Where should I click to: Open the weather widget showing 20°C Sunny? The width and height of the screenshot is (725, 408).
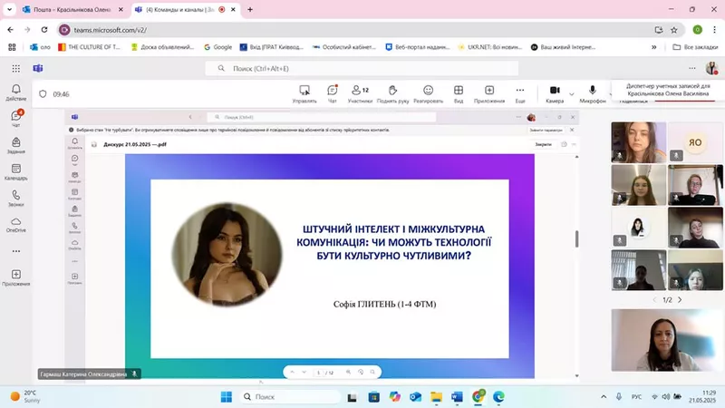pyautogui.click(x=25, y=396)
